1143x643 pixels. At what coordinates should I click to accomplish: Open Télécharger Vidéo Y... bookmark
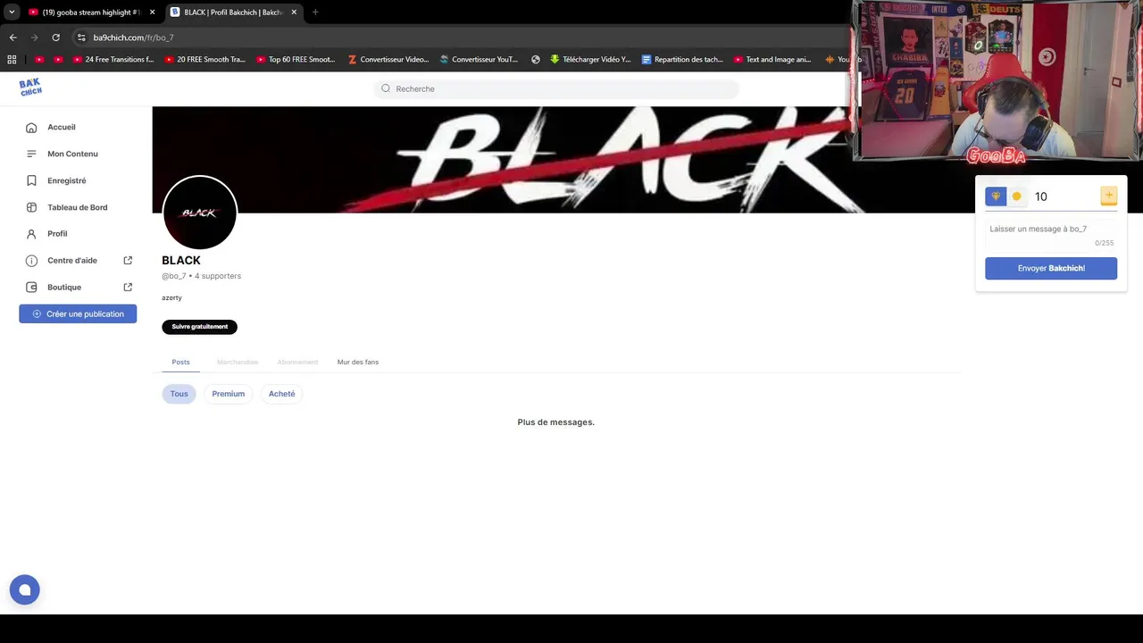pos(590,60)
